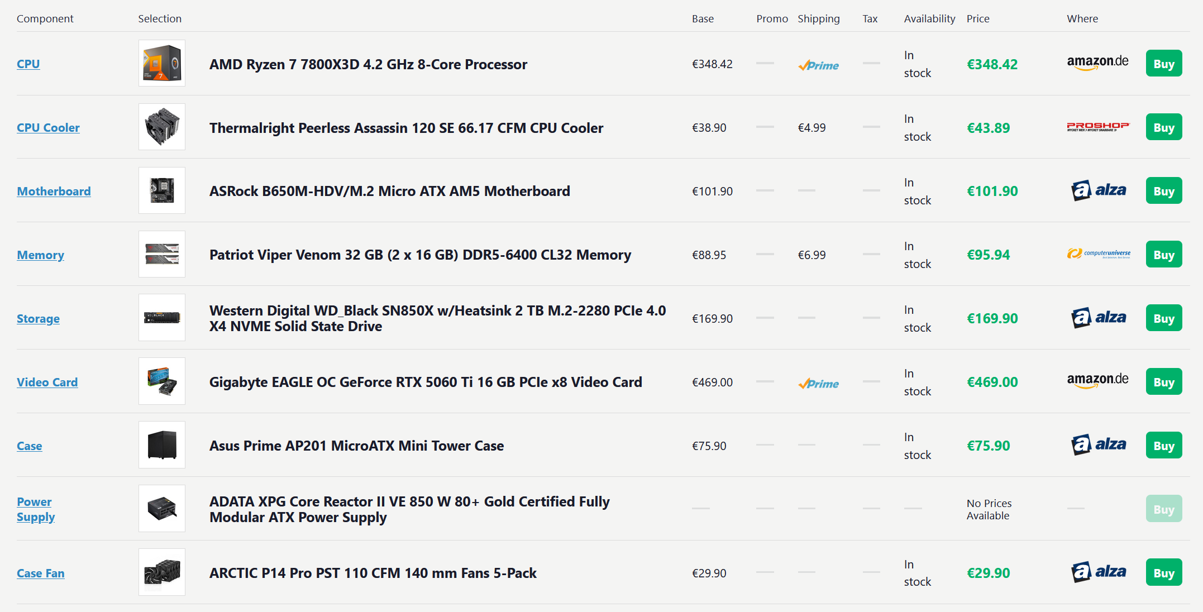Open Asus Prime AP201 MicroATX case name
This screenshot has height=612, width=1203.
click(x=356, y=446)
